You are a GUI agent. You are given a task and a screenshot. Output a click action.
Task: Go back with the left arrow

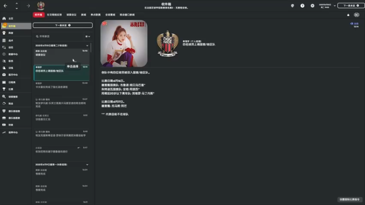click(5, 5)
